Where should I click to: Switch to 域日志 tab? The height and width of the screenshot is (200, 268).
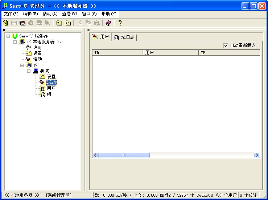pyautogui.click(x=124, y=37)
